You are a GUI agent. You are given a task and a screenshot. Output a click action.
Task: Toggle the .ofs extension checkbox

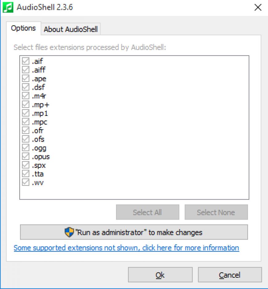pyautogui.click(x=26, y=139)
